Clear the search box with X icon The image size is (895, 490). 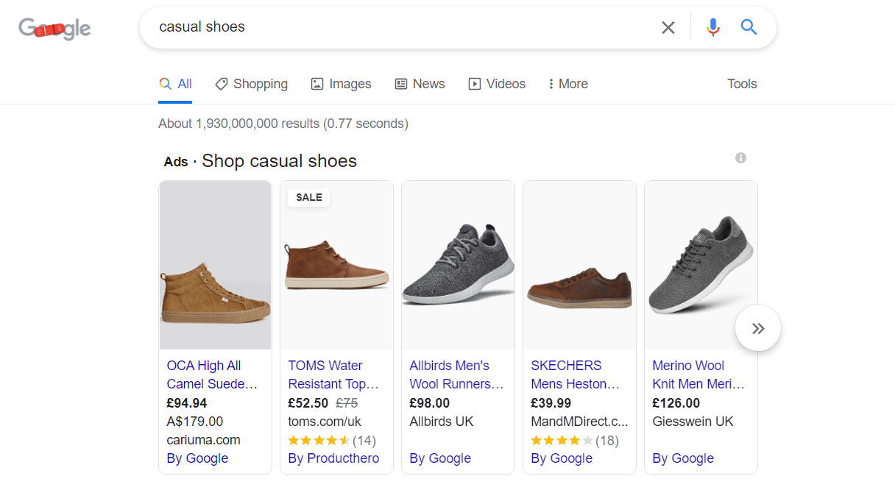pyautogui.click(x=668, y=28)
